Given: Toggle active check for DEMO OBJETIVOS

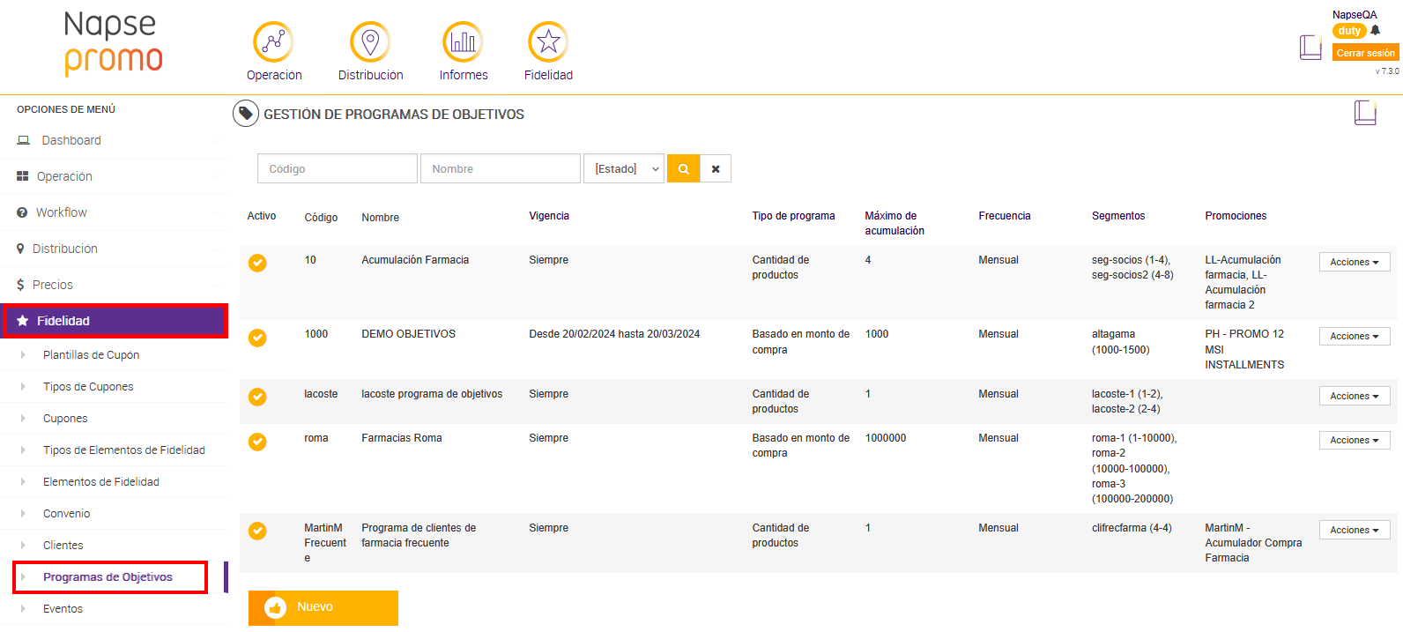Looking at the screenshot, I should click(x=257, y=338).
